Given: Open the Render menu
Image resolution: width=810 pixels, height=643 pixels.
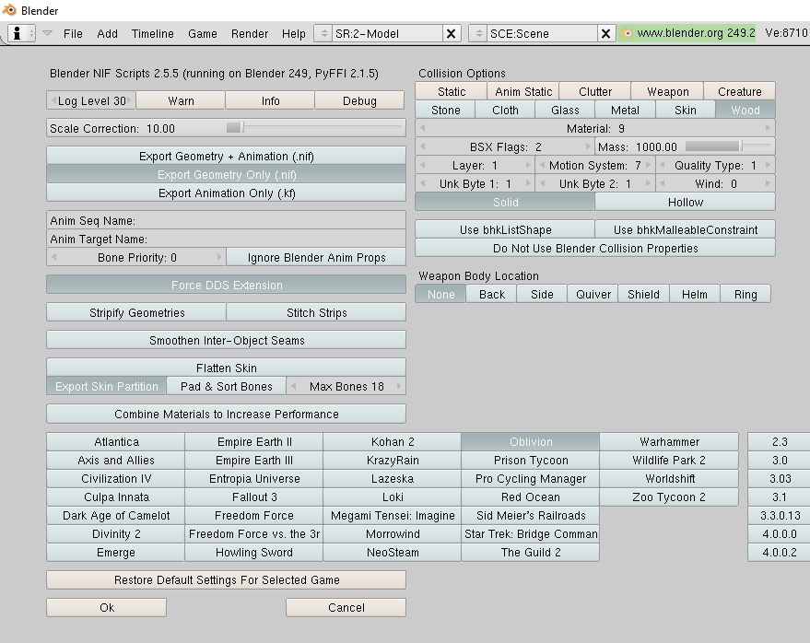Looking at the screenshot, I should (x=250, y=33).
